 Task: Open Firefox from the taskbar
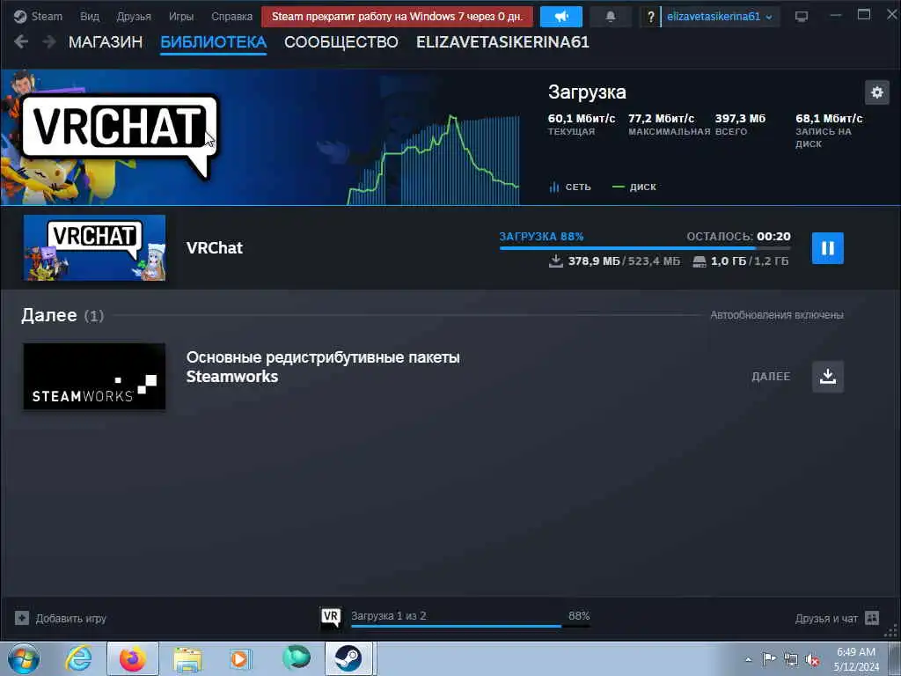(x=133, y=658)
